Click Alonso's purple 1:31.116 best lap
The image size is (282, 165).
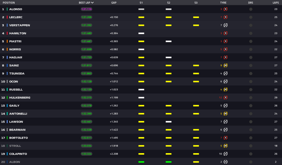click(86, 9)
